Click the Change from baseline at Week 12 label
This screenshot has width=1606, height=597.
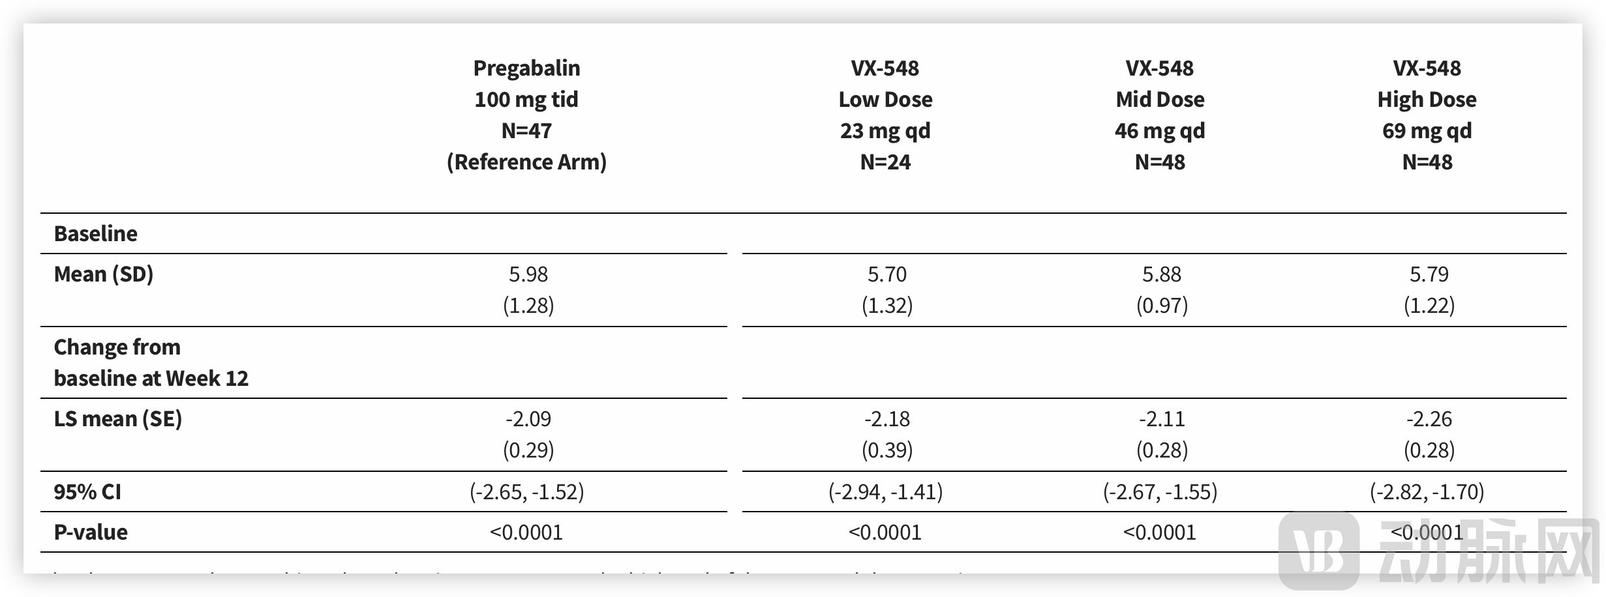click(x=151, y=362)
